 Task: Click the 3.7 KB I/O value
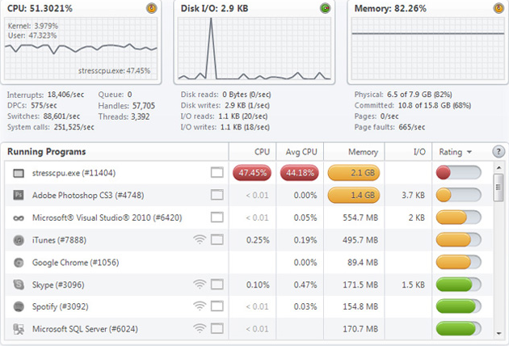(413, 196)
